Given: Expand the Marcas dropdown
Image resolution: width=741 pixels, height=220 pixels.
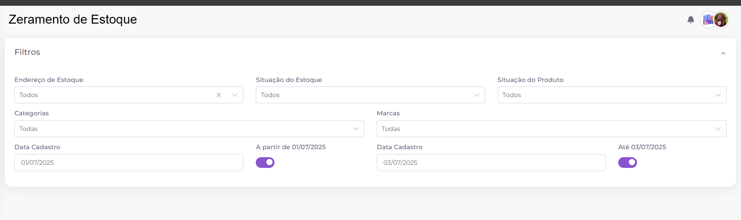Looking at the screenshot, I should pyautogui.click(x=552, y=129).
